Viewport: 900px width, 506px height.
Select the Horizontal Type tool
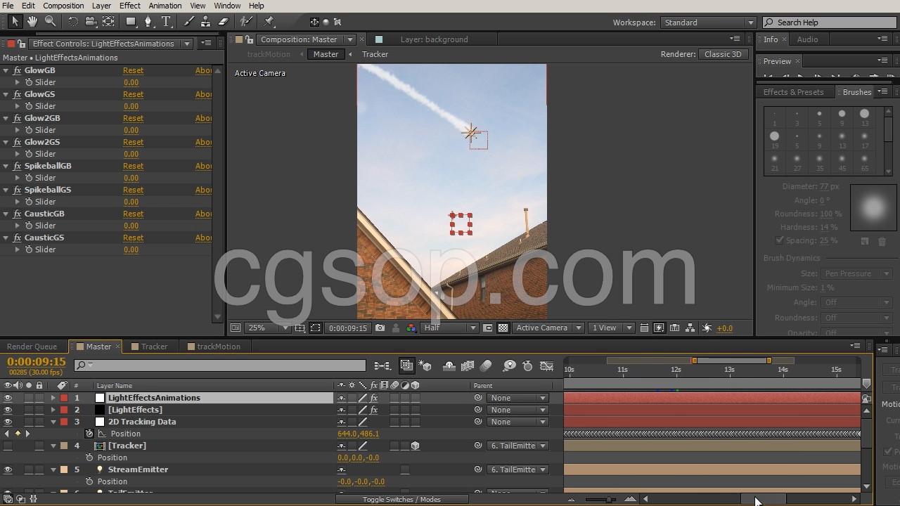point(167,22)
